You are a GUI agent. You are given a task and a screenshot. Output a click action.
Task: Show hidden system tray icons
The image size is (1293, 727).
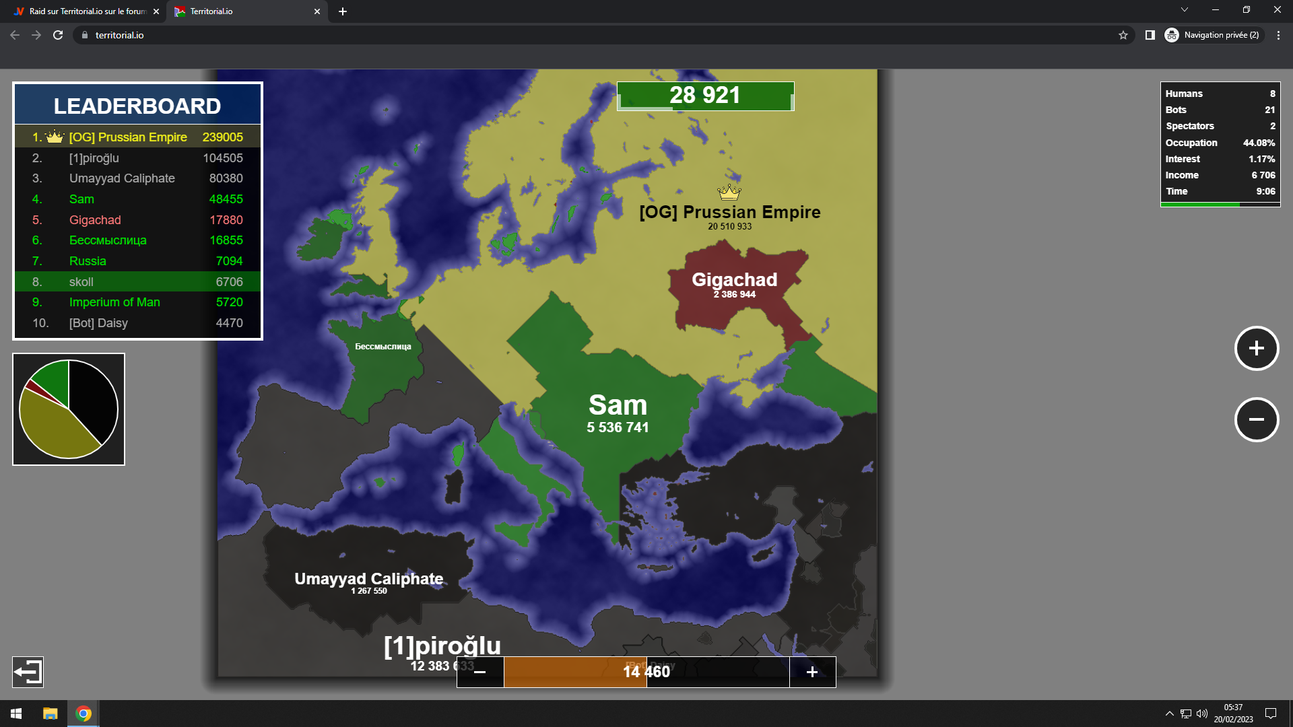coord(1169,714)
